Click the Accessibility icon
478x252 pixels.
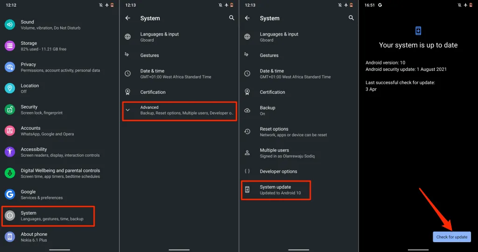tap(10, 152)
